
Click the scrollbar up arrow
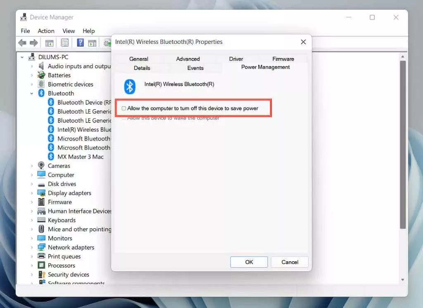point(402,57)
